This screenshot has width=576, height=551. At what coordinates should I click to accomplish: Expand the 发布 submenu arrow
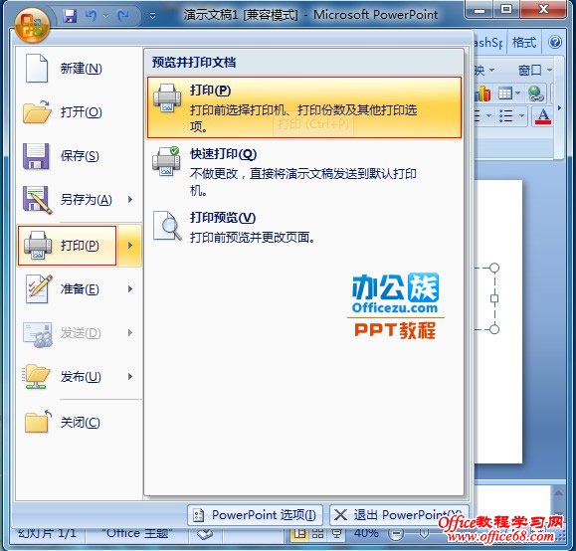click(x=130, y=377)
